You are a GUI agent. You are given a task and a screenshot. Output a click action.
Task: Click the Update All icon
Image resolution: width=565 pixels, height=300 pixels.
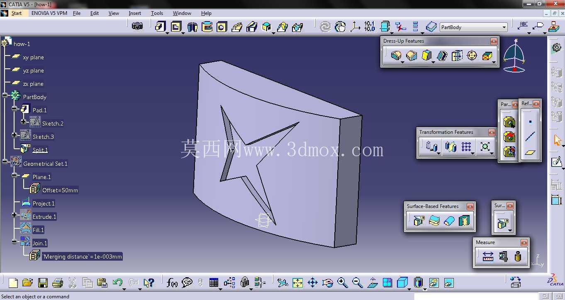point(326,27)
